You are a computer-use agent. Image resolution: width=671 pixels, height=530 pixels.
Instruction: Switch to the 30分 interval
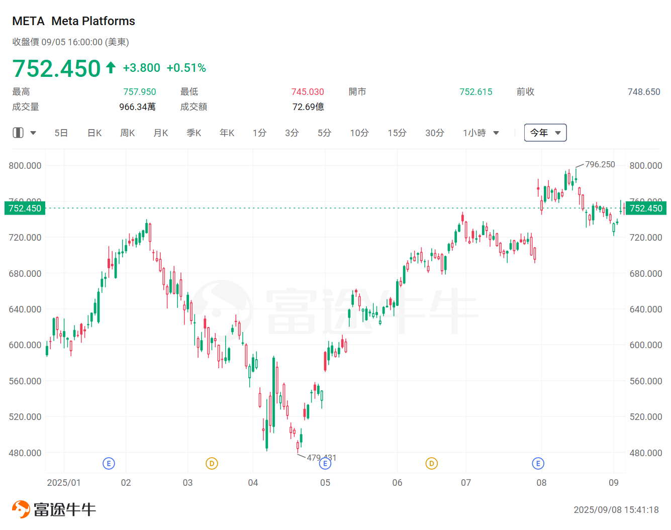(435, 133)
